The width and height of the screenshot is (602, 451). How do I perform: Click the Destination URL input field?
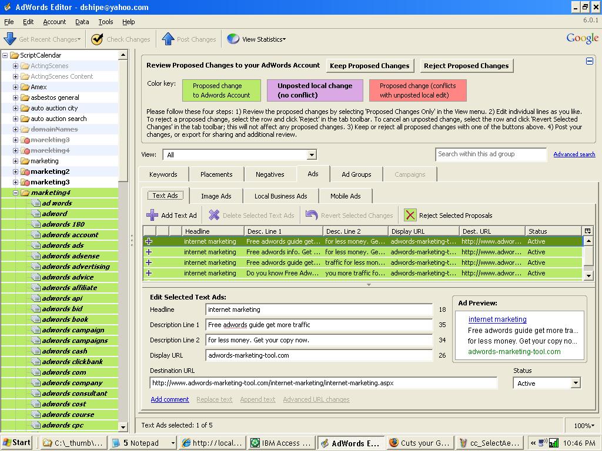pyautogui.click(x=323, y=383)
